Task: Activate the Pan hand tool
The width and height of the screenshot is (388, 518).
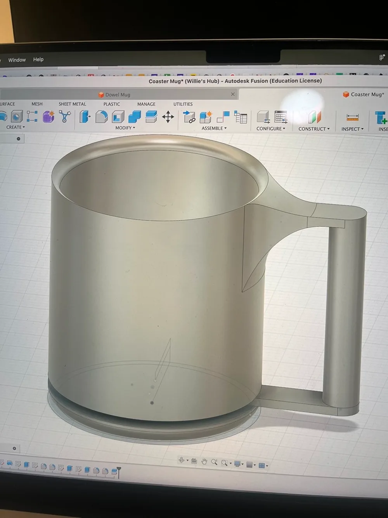Action: [204, 462]
